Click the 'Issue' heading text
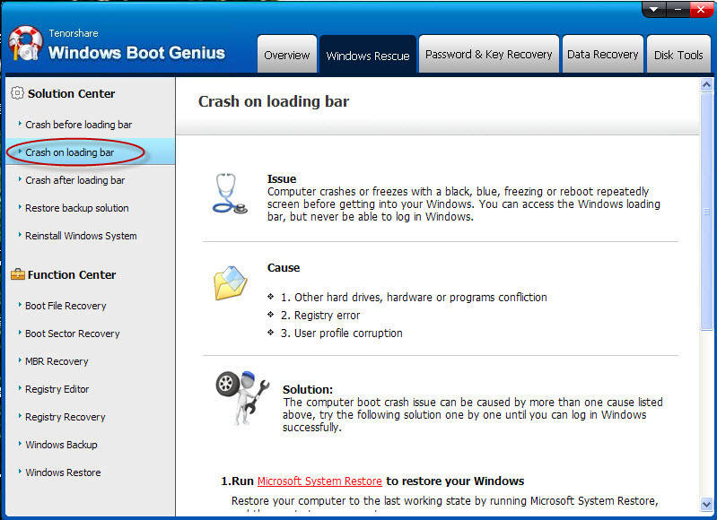 point(282,178)
